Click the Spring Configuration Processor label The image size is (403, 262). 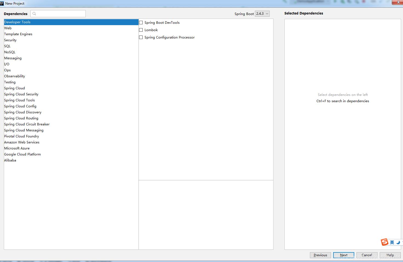coord(169,37)
